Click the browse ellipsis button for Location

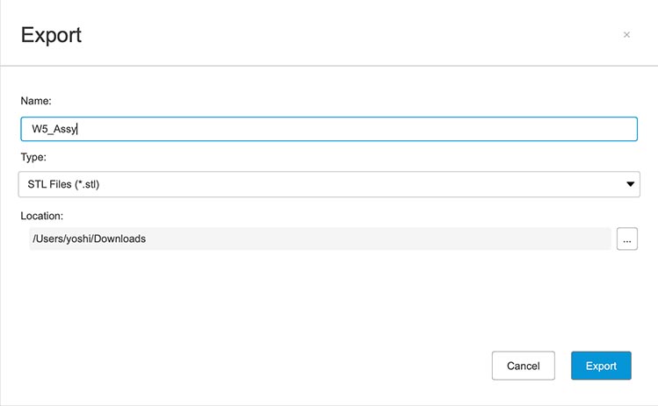coord(626,239)
